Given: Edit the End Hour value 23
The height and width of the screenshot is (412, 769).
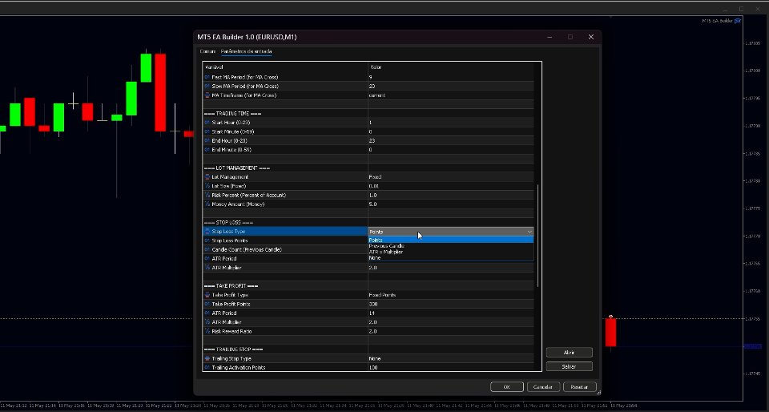Looking at the screenshot, I should (x=451, y=141).
